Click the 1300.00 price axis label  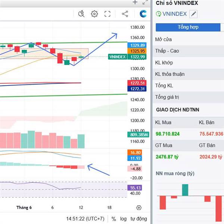pyautogui.click(x=137, y=69)
